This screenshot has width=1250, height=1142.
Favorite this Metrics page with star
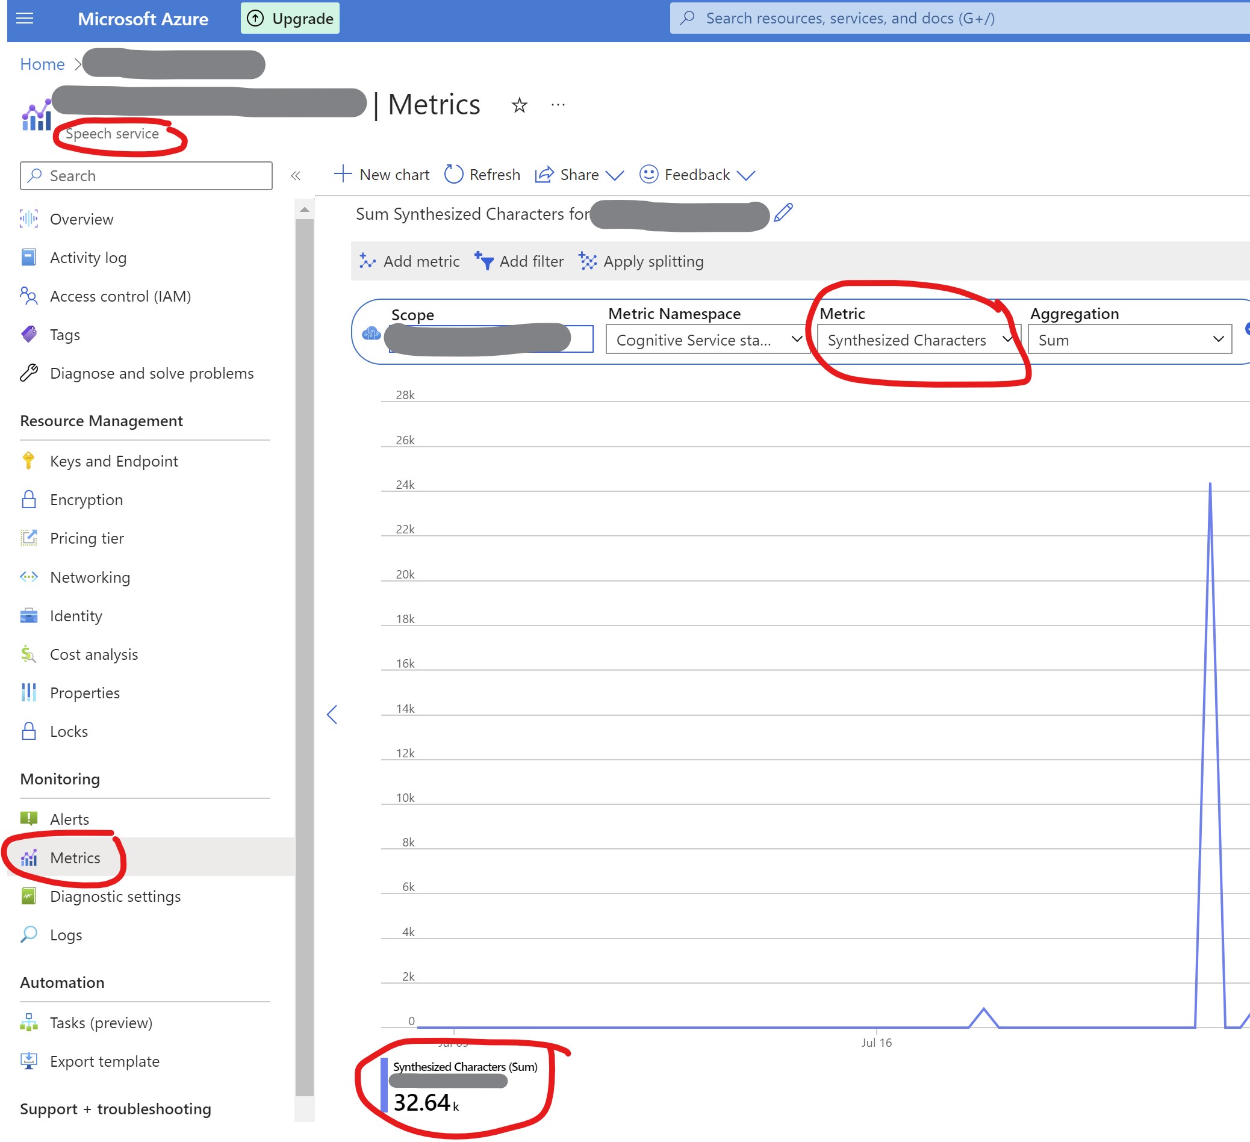[x=520, y=105]
